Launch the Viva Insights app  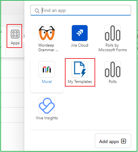[47, 109]
